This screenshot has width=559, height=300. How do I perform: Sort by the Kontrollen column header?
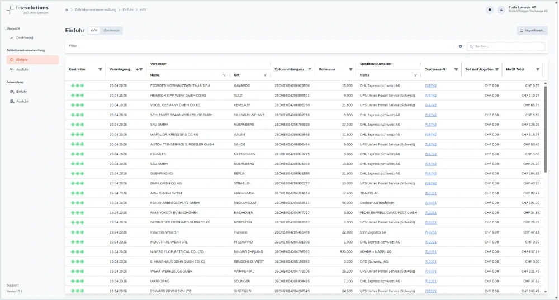point(77,69)
